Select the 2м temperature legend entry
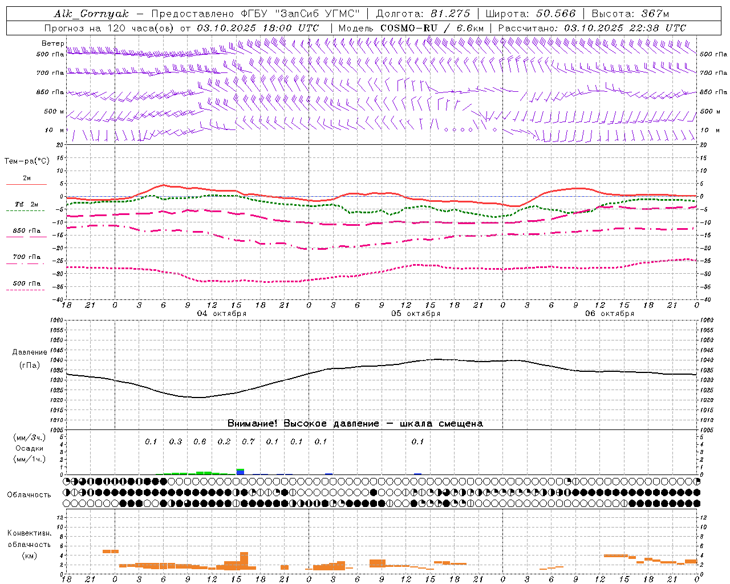 click(x=27, y=179)
